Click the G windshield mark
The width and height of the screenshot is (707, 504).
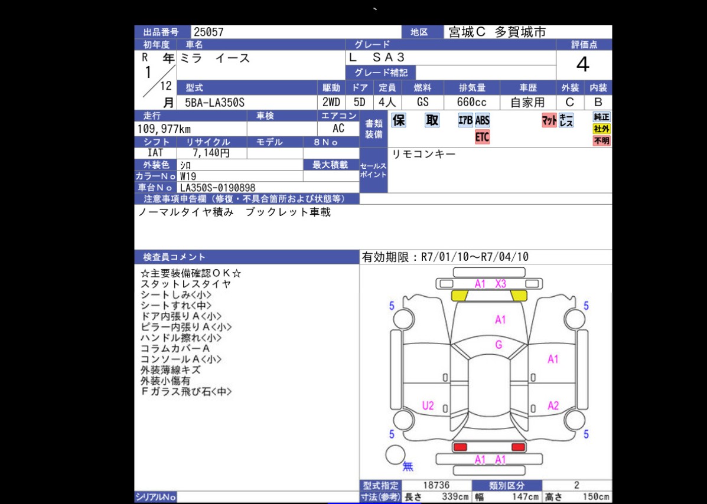pyautogui.click(x=499, y=345)
